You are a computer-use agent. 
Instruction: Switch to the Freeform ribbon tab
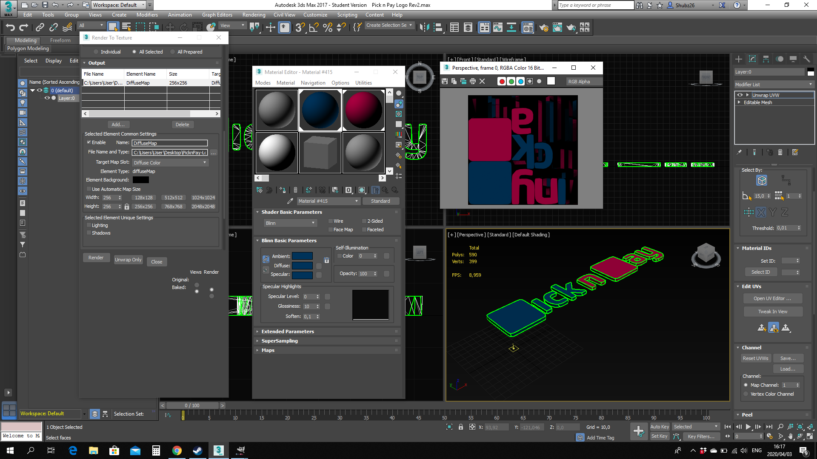pos(60,40)
